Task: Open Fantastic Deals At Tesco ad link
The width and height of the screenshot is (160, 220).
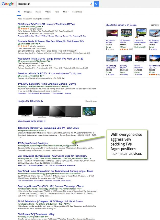Action: point(51,41)
